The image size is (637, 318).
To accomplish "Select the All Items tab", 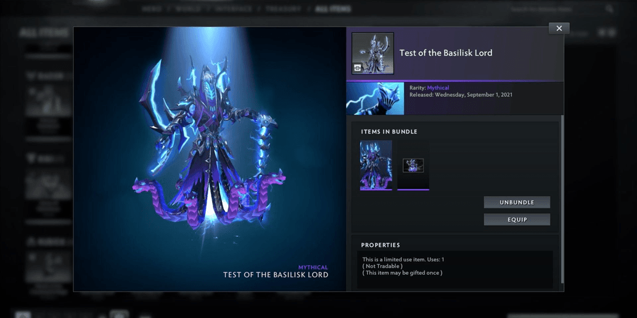I will [x=333, y=9].
